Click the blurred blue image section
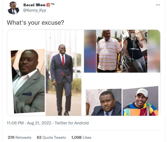Image resolution: width=167 pixels, height=142 pixels. 90,51
